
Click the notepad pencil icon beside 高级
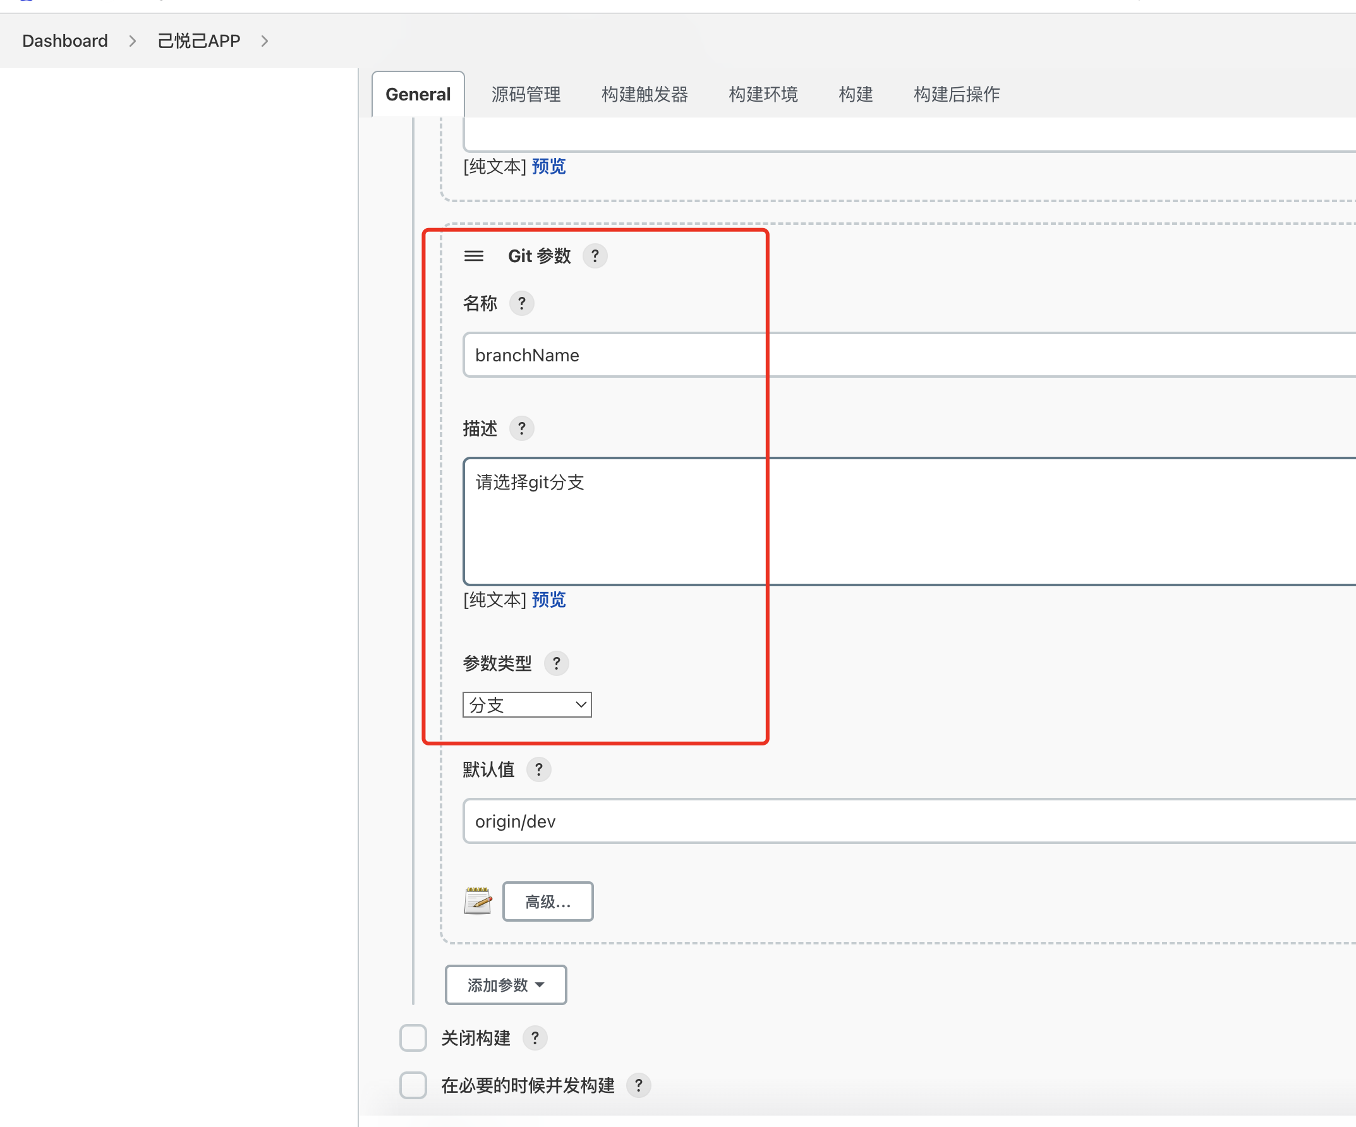[478, 901]
